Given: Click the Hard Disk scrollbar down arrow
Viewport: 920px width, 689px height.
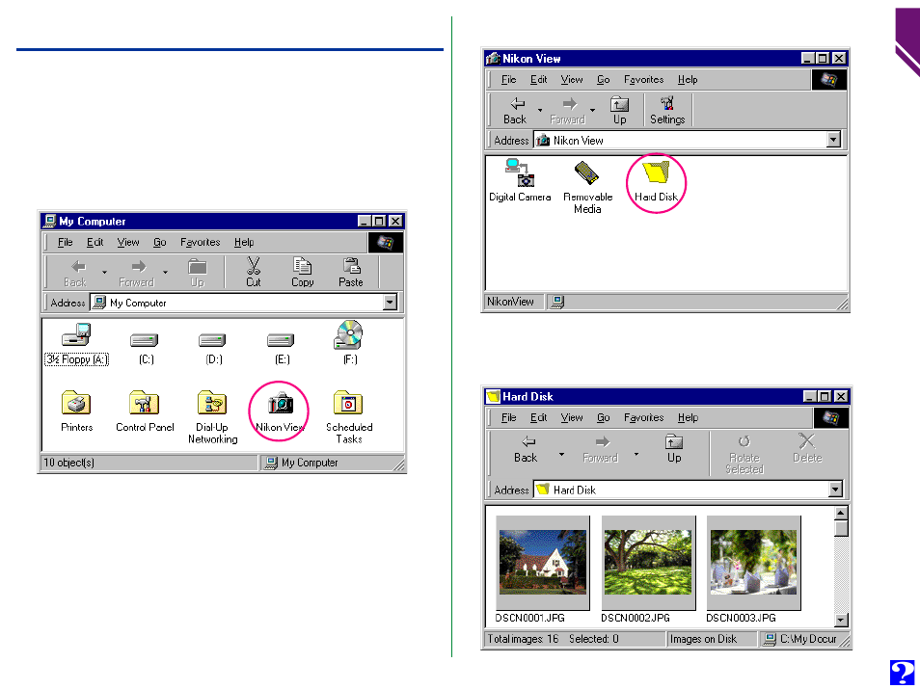Looking at the screenshot, I should pyautogui.click(x=841, y=620).
